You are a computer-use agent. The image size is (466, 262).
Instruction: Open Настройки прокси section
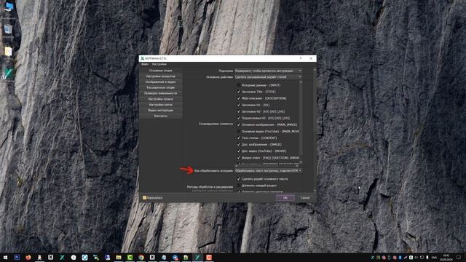point(160,99)
